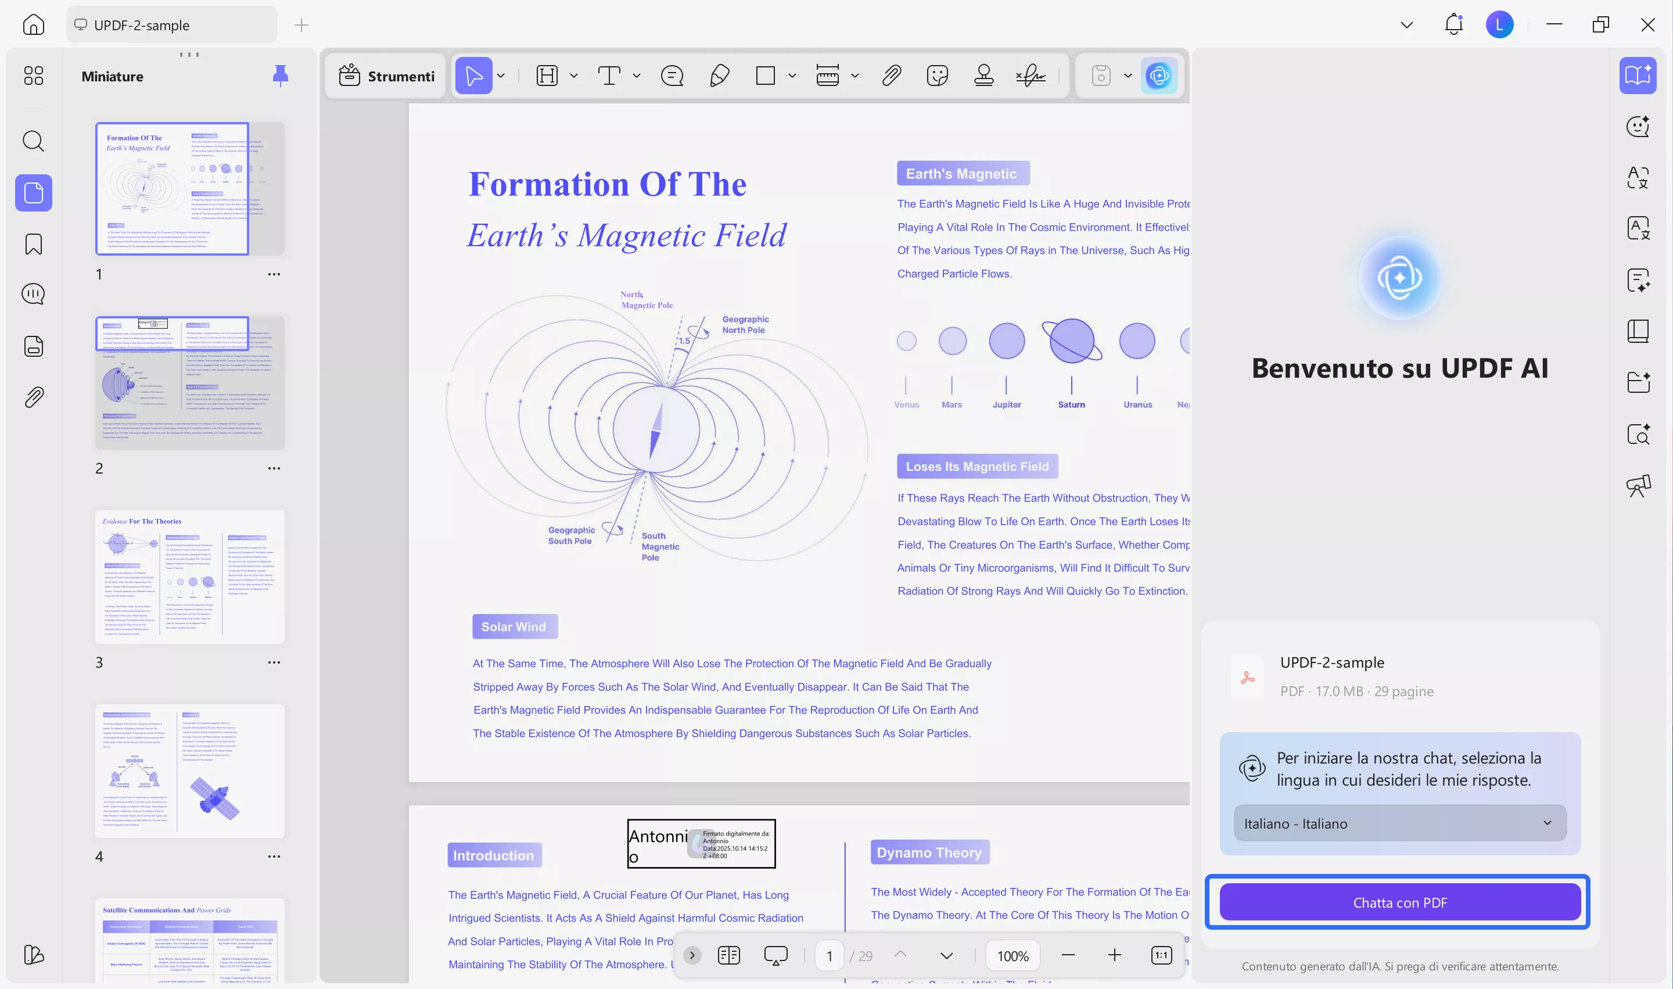Open the Bookmarks panel in the left sidebar
1673x989 pixels.
[x=33, y=245]
